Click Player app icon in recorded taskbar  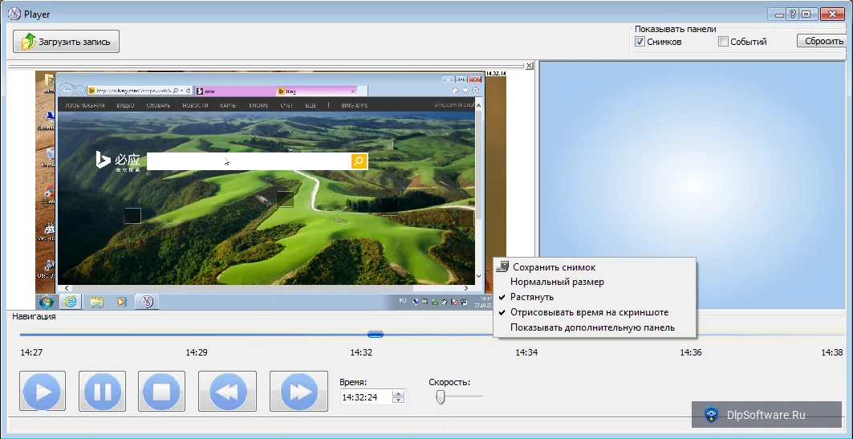tap(147, 302)
